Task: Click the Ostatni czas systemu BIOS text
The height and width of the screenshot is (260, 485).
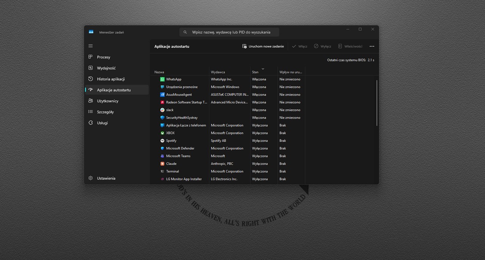Action: (x=350, y=60)
